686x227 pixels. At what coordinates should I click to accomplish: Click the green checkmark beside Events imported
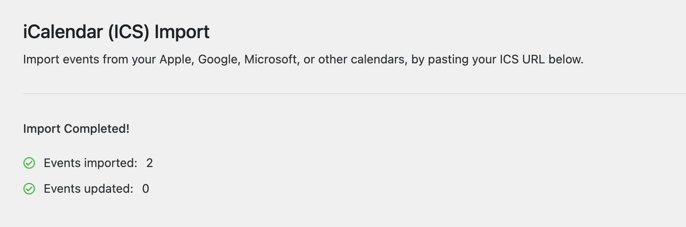29,163
